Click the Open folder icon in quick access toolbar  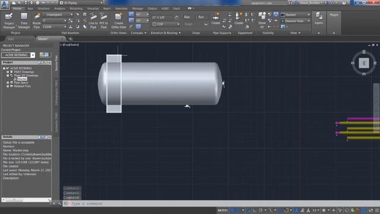coord(20,2)
